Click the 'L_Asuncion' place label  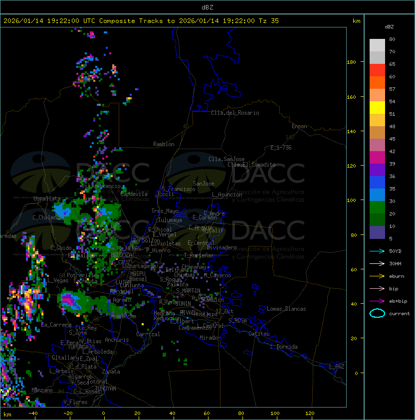(227, 195)
